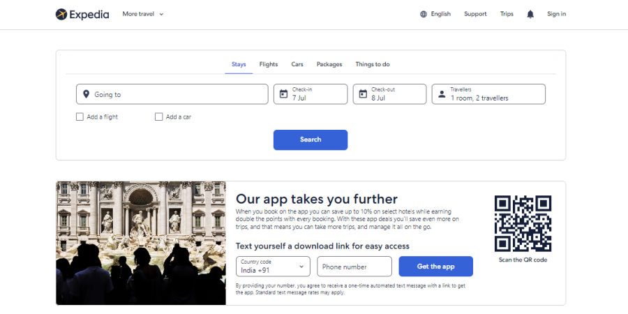Expand the More travel menu
The height and width of the screenshot is (314, 628).
pyautogui.click(x=142, y=14)
